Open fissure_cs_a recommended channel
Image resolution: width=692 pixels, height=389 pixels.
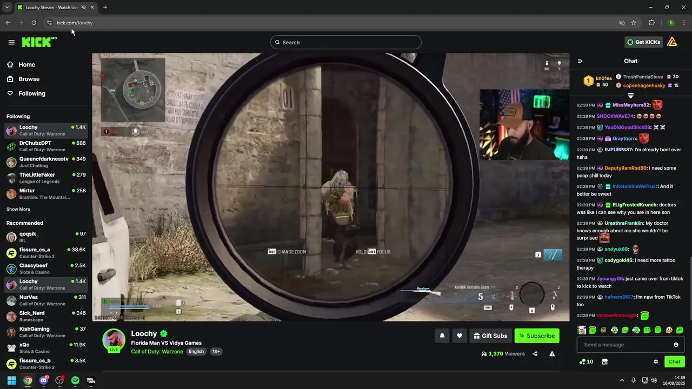pos(46,253)
